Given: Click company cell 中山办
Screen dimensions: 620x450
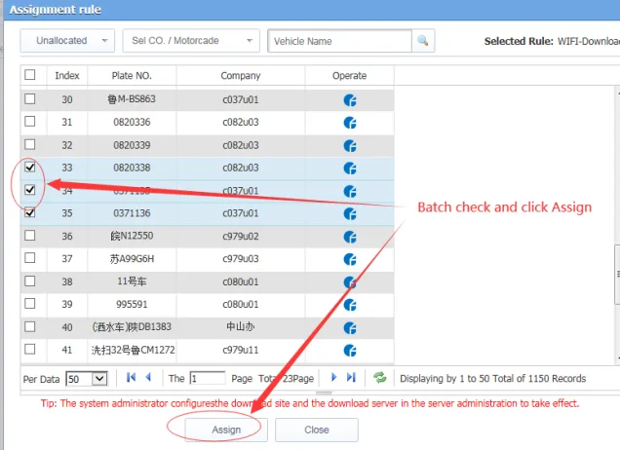Looking at the screenshot, I should (x=241, y=326).
